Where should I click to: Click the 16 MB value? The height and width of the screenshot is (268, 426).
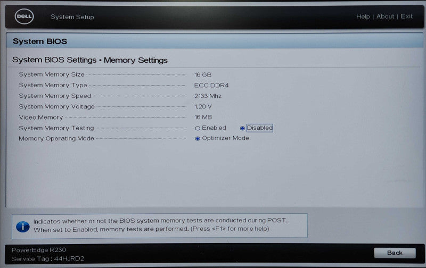tap(203, 117)
